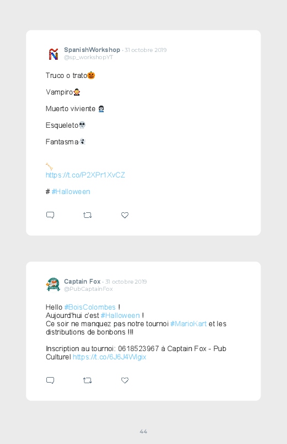The image size is (287, 444).
Task: Open the Captain Fox fox logo avatar
Action: point(53,285)
